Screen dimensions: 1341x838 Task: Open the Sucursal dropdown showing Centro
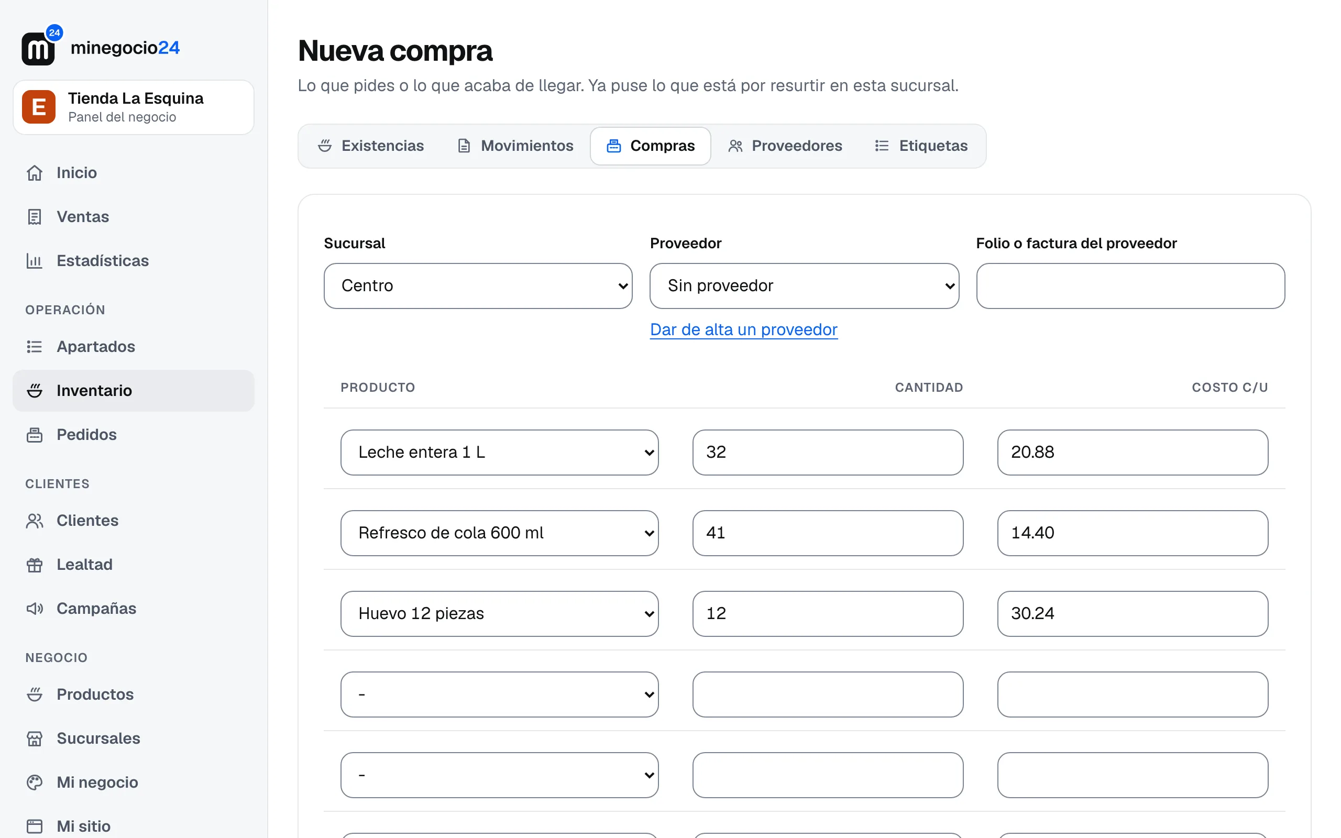[478, 286]
